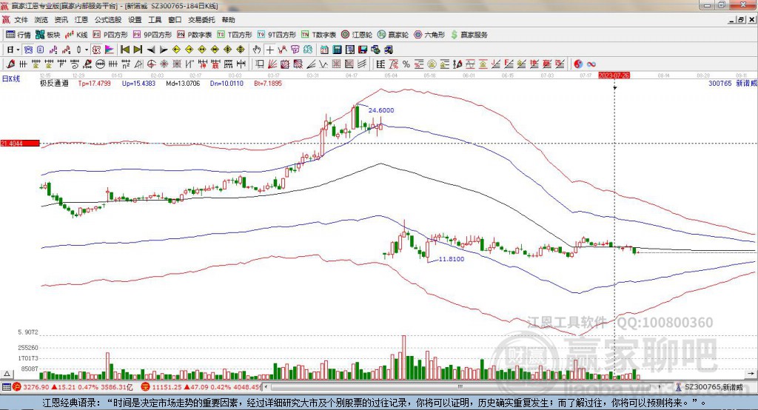This screenshot has height=410, width=758.
Task: Open the calendar icon showing 21
Action: click(x=324, y=50)
